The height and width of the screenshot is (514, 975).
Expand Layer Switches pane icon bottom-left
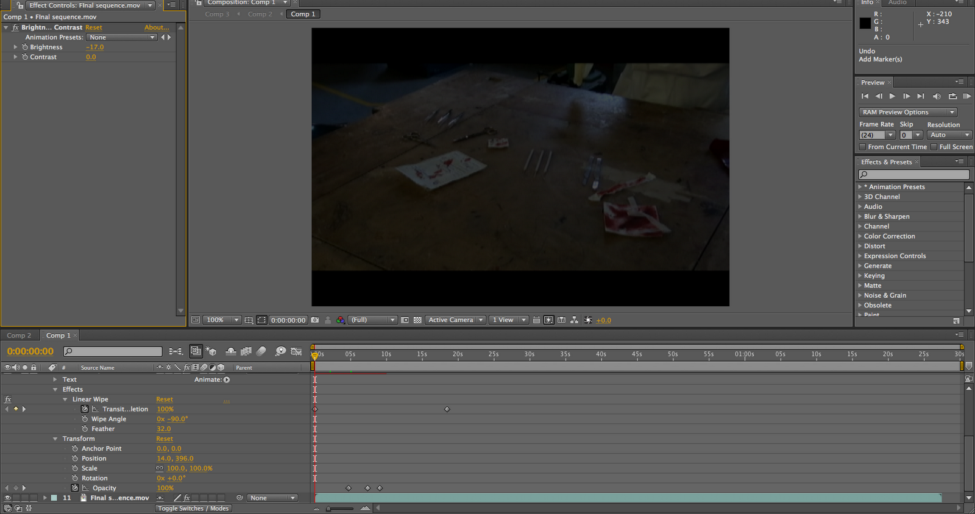[7, 508]
